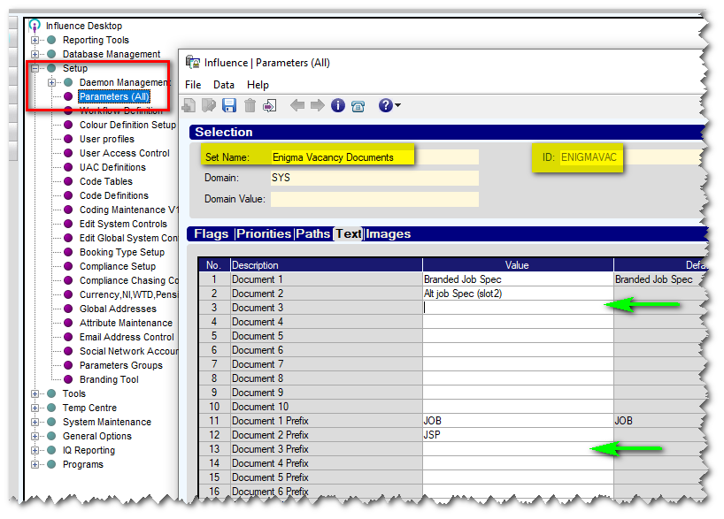
Task: Click the teal dot beside Tools
Action: point(51,393)
